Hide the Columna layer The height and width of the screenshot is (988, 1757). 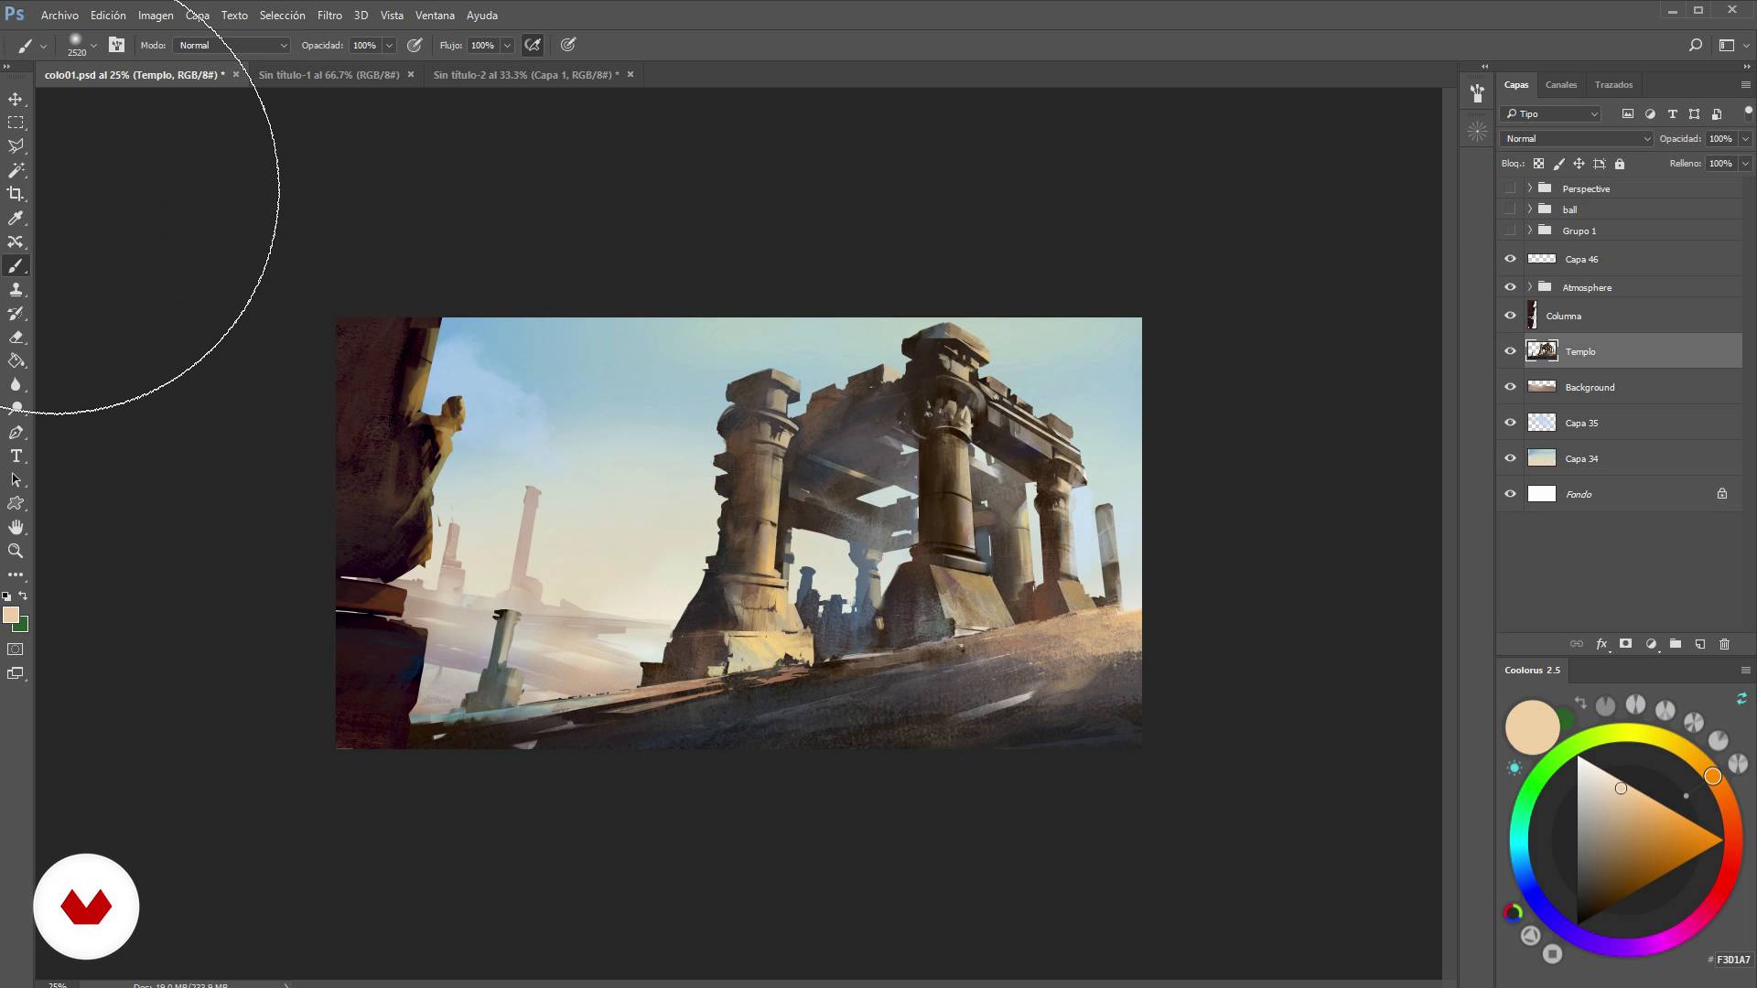click(1511, 316)
